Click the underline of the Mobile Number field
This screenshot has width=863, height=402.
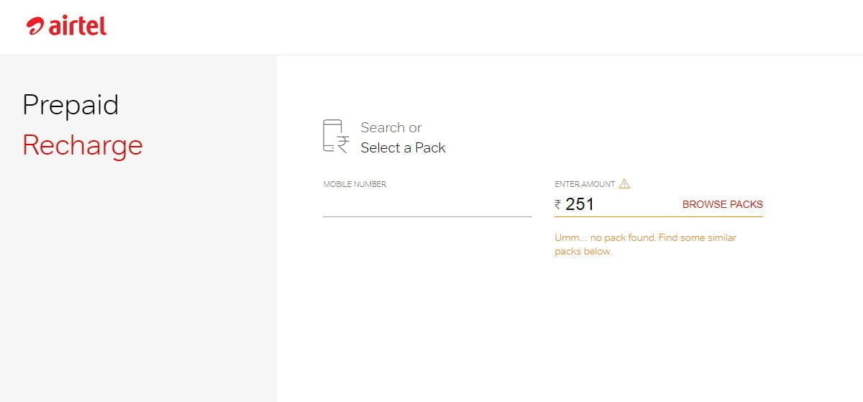click(427, 216)
